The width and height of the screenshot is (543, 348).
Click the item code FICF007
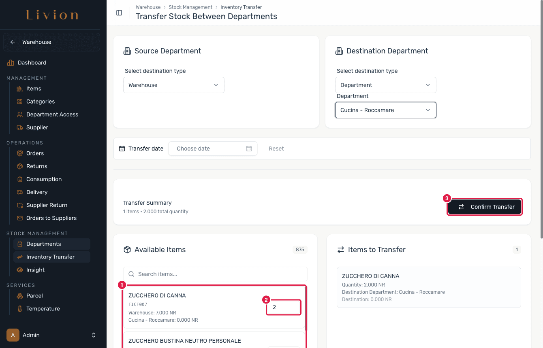click(138, 304)
